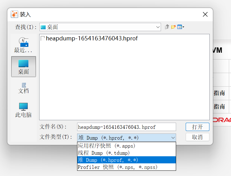
Task: Click the 文件名 file name input field
Action: pyautogui.click(x=126, y=127)
